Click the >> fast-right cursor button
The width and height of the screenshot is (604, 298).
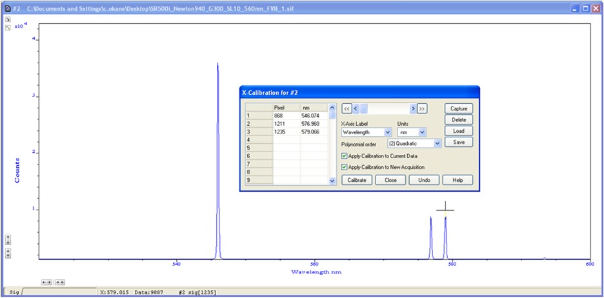click(x=422, y=109)
